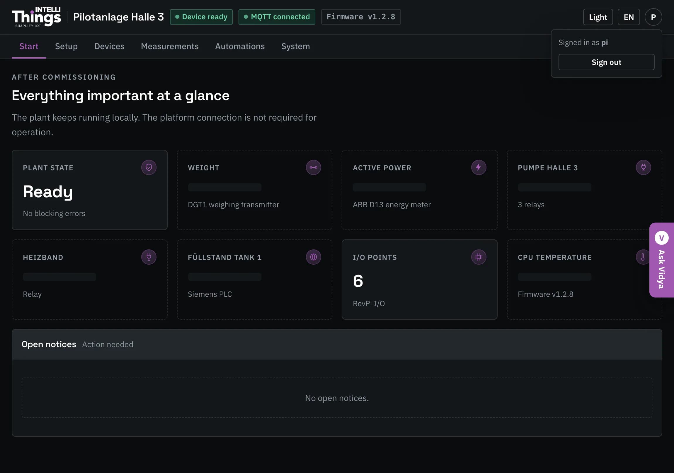Click the MQTT connected status badge
Image resolution: width=674 pixels, height=473 pixels.
(277, 17)
